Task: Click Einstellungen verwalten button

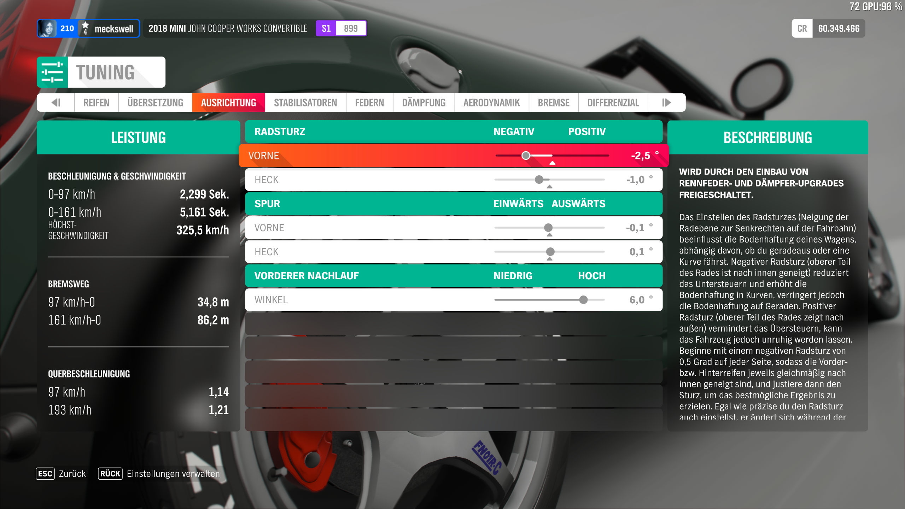Action: tap(173, 474)
